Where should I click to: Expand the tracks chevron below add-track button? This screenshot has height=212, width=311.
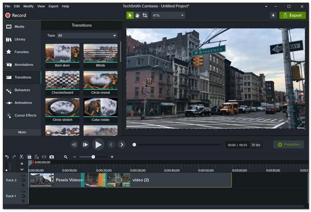coord(22,169)
